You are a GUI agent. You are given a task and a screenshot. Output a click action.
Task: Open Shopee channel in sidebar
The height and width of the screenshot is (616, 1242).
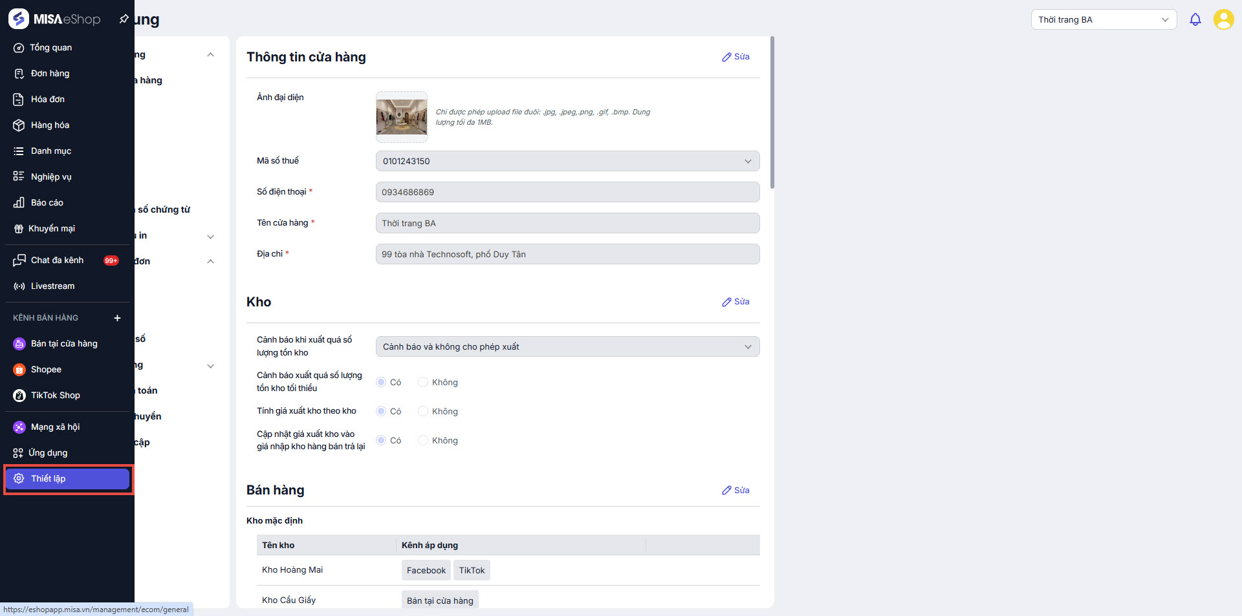[46, 370]
